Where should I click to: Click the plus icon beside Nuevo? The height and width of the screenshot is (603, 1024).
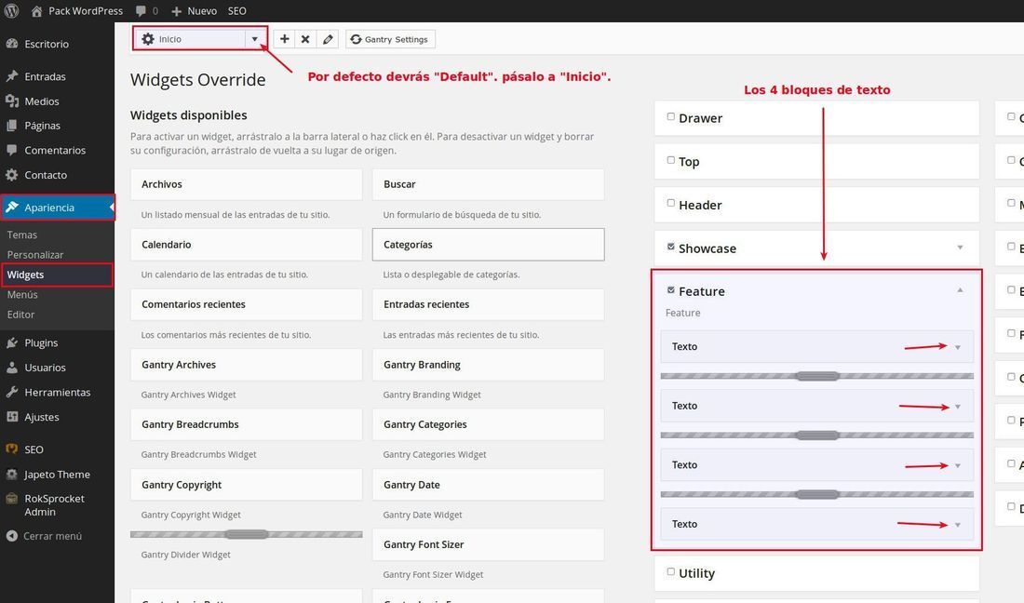tap(176, 11)
